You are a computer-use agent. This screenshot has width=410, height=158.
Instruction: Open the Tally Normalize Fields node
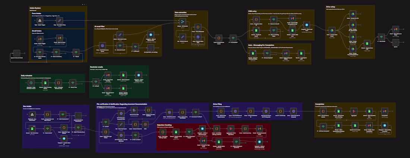(60, 20)
